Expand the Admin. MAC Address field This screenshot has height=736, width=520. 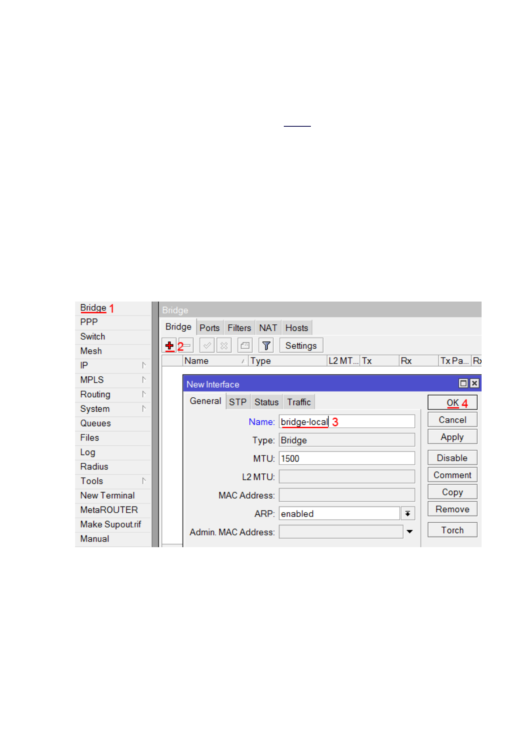coord(410,532)
